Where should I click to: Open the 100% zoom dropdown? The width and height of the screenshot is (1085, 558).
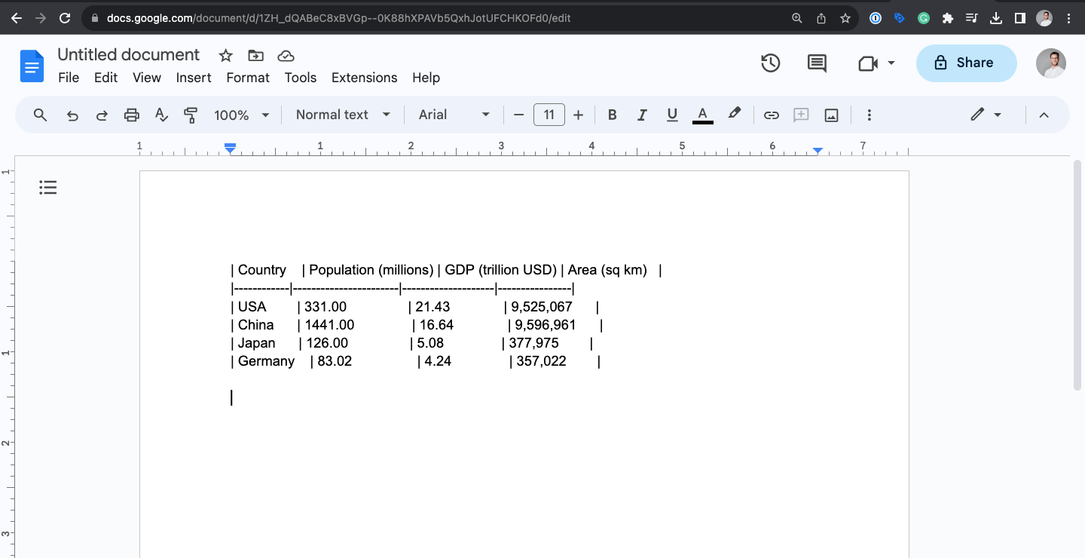[241, 115]
